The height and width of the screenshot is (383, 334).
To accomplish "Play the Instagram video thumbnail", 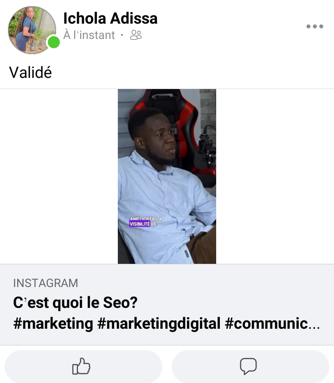I will pyautogui.click(x=167, y=176).
